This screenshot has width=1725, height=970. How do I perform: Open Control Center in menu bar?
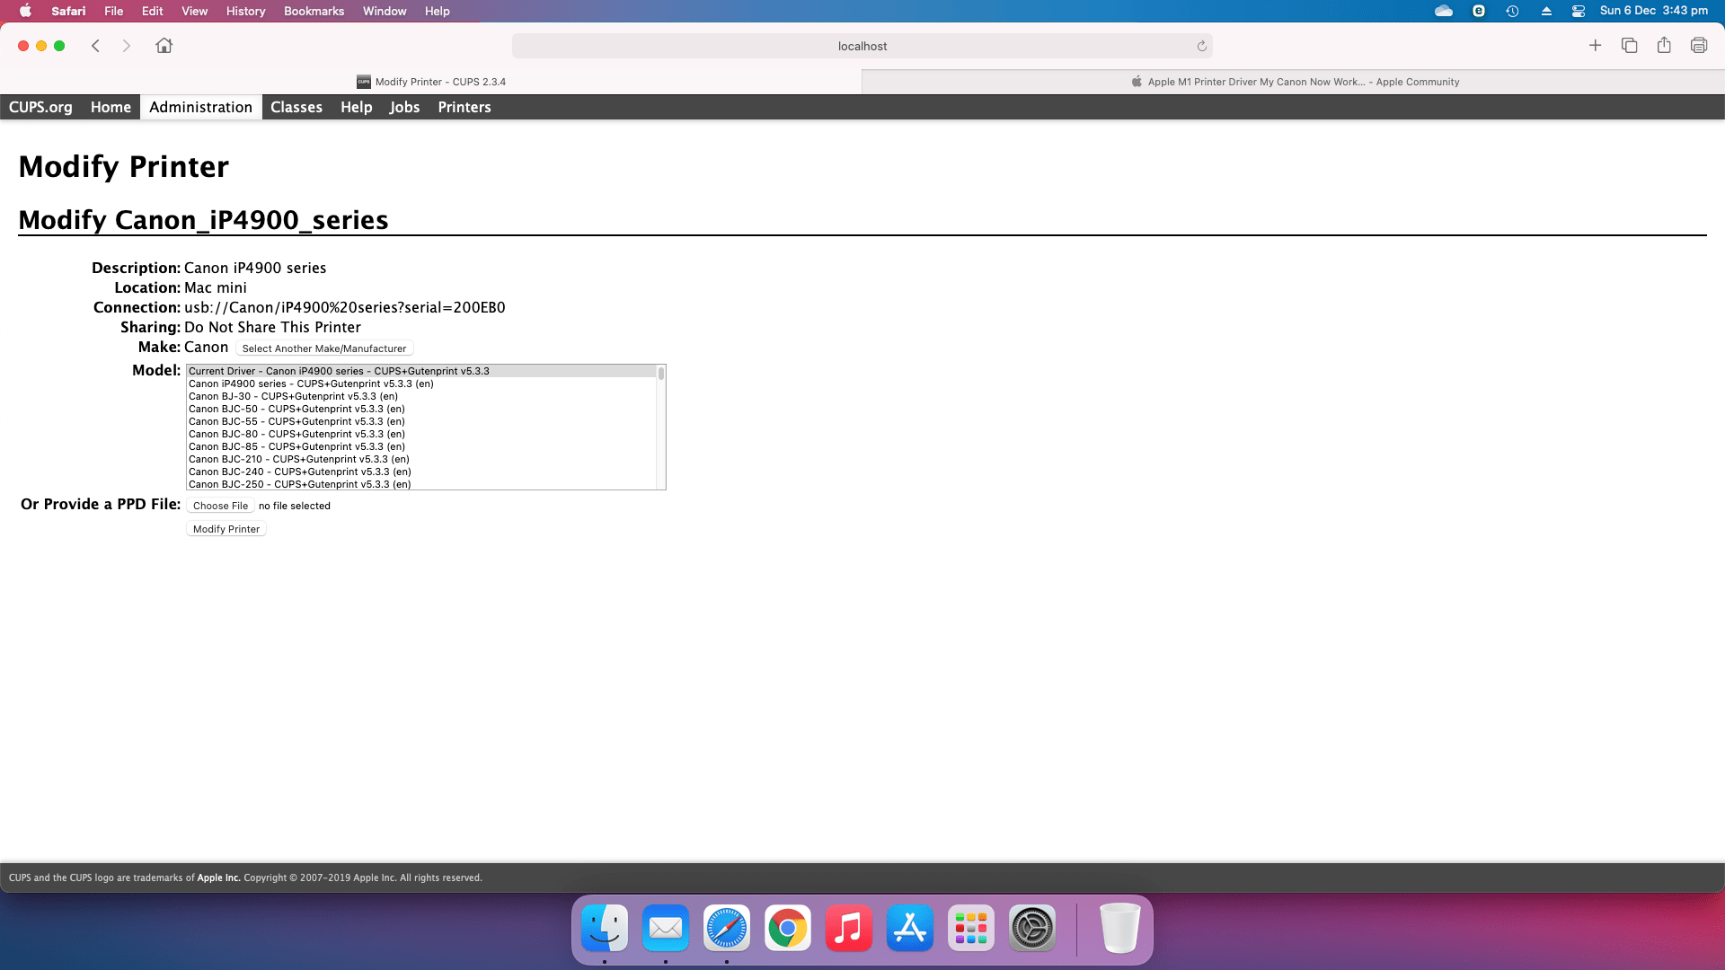tap(1578, 11)
